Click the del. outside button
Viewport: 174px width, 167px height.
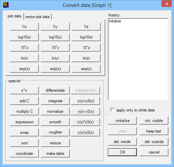pyautogui.click(x=154, y=142)
